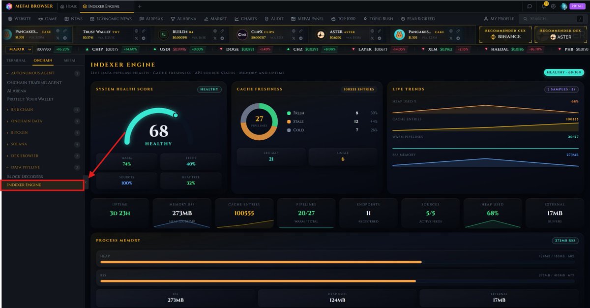This screenshot has height=308, width=590.
Task: Select Indexer Engine in the sidebar
Action: (42, 185)
